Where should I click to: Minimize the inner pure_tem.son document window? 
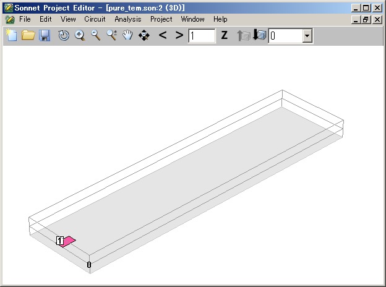[355, 19]
